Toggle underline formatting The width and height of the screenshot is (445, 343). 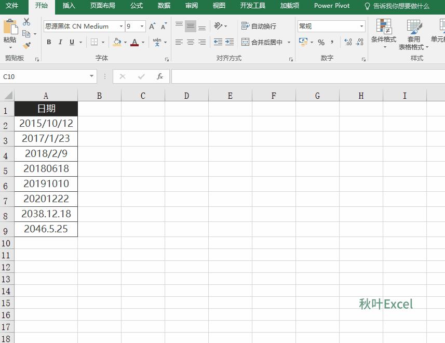coord(71,42)
